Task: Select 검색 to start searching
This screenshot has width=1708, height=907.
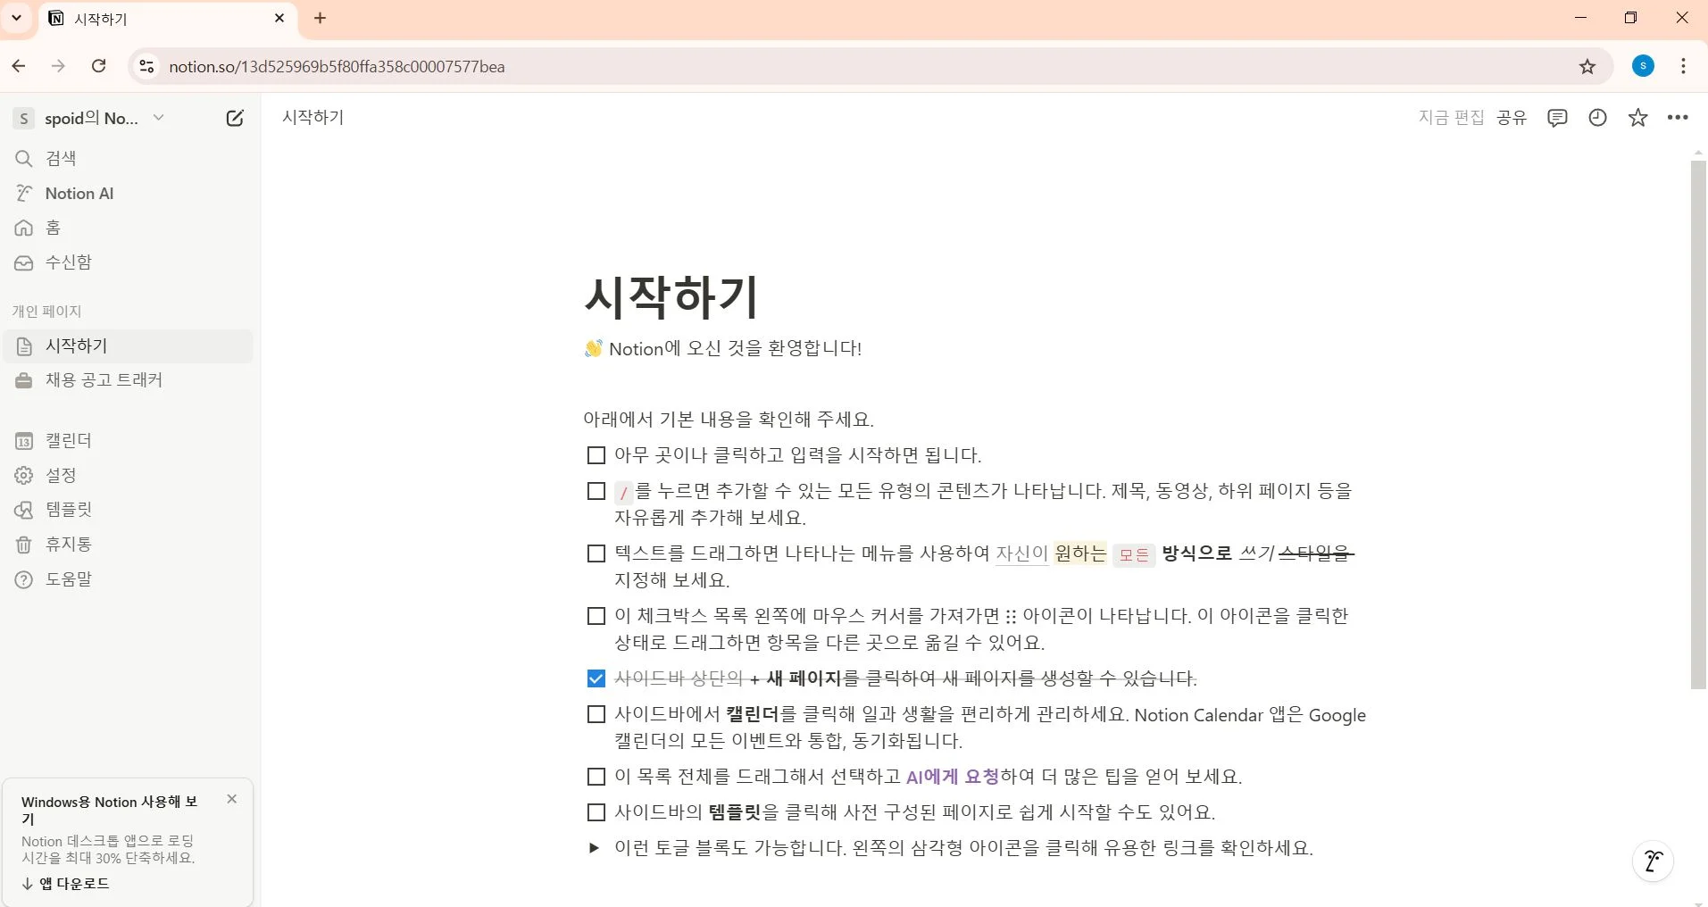Action: coord(62,158)
